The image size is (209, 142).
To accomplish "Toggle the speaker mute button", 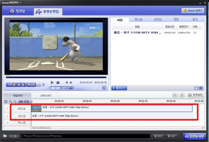I will pos(104,88).
